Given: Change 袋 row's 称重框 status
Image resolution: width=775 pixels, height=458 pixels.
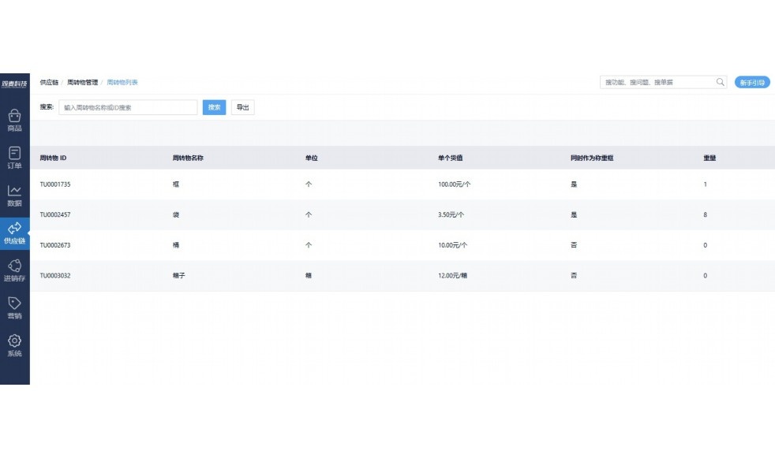Looking at the screenshot, I should tap(574, 214).
